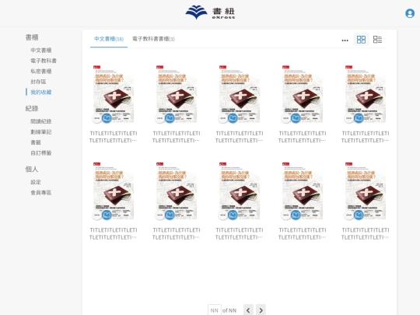Screen dimensions: 420x315
Task: Click read icon on second bottom-row book
Action: click(170, 215)
